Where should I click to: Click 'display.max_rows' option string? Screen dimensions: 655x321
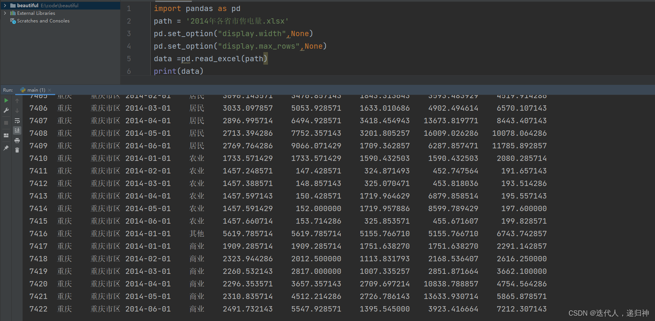(259, 46)
